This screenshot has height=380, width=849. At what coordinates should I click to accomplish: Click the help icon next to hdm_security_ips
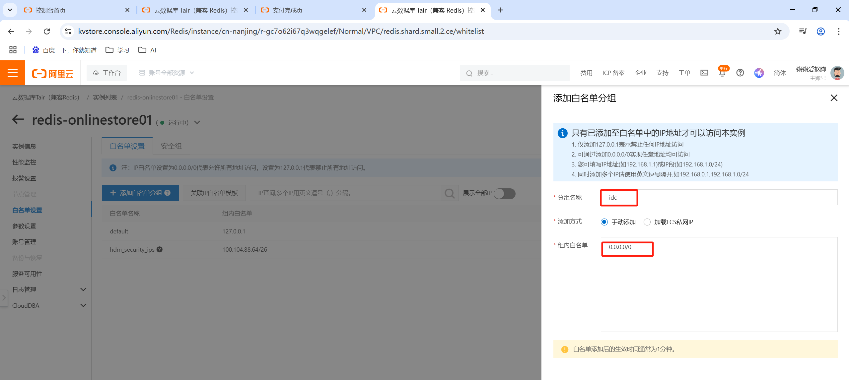(x=160, y=249)
